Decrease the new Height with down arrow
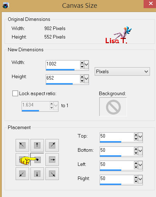This screenshot has height=197, width=156. [82, 81]
